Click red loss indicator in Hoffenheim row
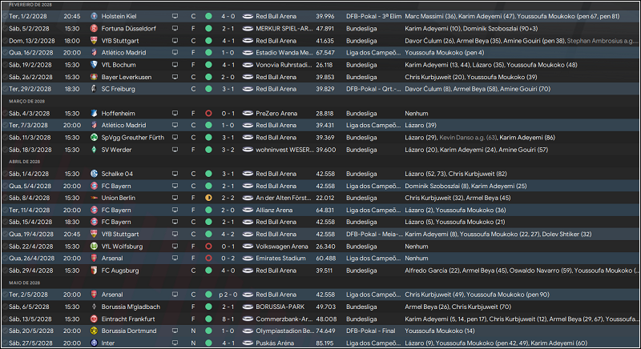This screenshot has width=641, height=349. pyautogui.click(x=208, y=114)
